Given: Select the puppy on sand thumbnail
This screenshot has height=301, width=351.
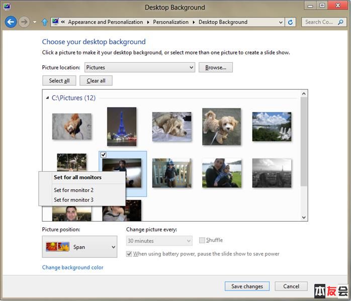Looking at the screenshot, I should pos(71,126).
